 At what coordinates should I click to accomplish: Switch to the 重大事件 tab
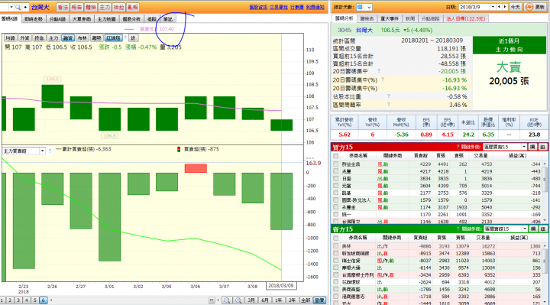click(390, 18)
